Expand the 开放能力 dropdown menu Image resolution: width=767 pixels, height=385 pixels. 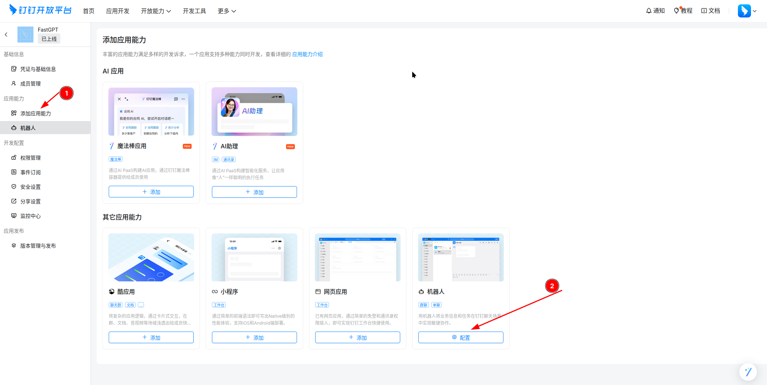click(156, 11)
